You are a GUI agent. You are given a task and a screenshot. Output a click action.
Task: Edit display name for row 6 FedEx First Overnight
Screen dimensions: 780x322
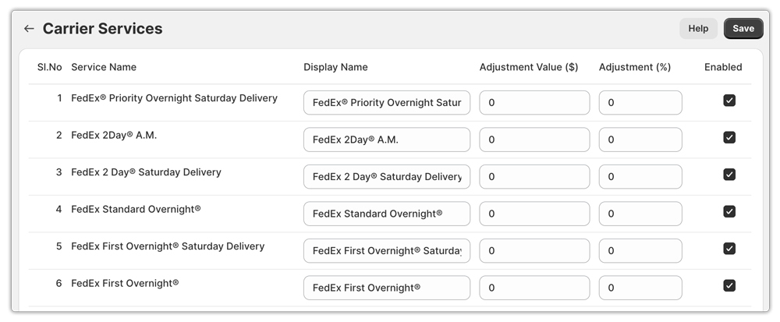coord(387,288)
